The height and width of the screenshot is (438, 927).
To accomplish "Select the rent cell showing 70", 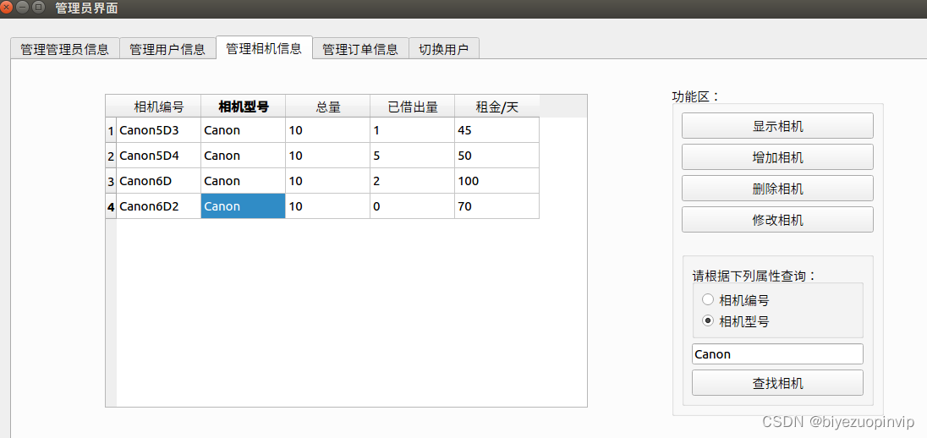I will 496,206.
